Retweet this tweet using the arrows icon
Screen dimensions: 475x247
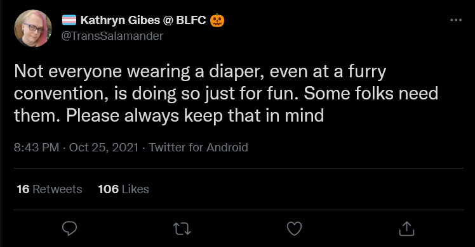click(x=182, y=229)
